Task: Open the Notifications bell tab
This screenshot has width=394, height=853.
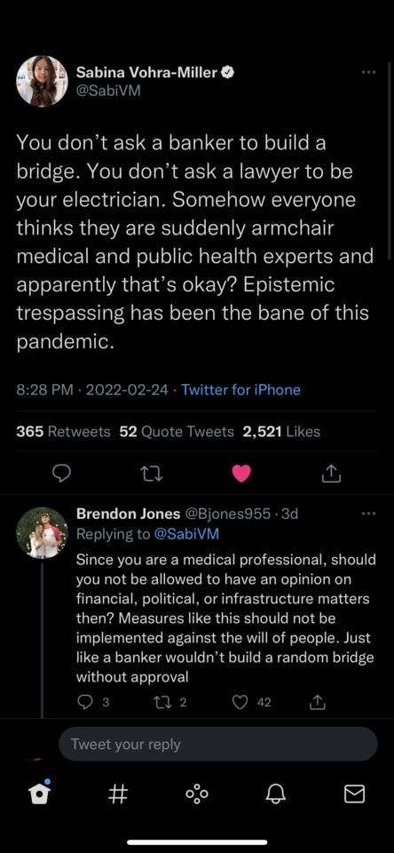Action: coord(275,794)
